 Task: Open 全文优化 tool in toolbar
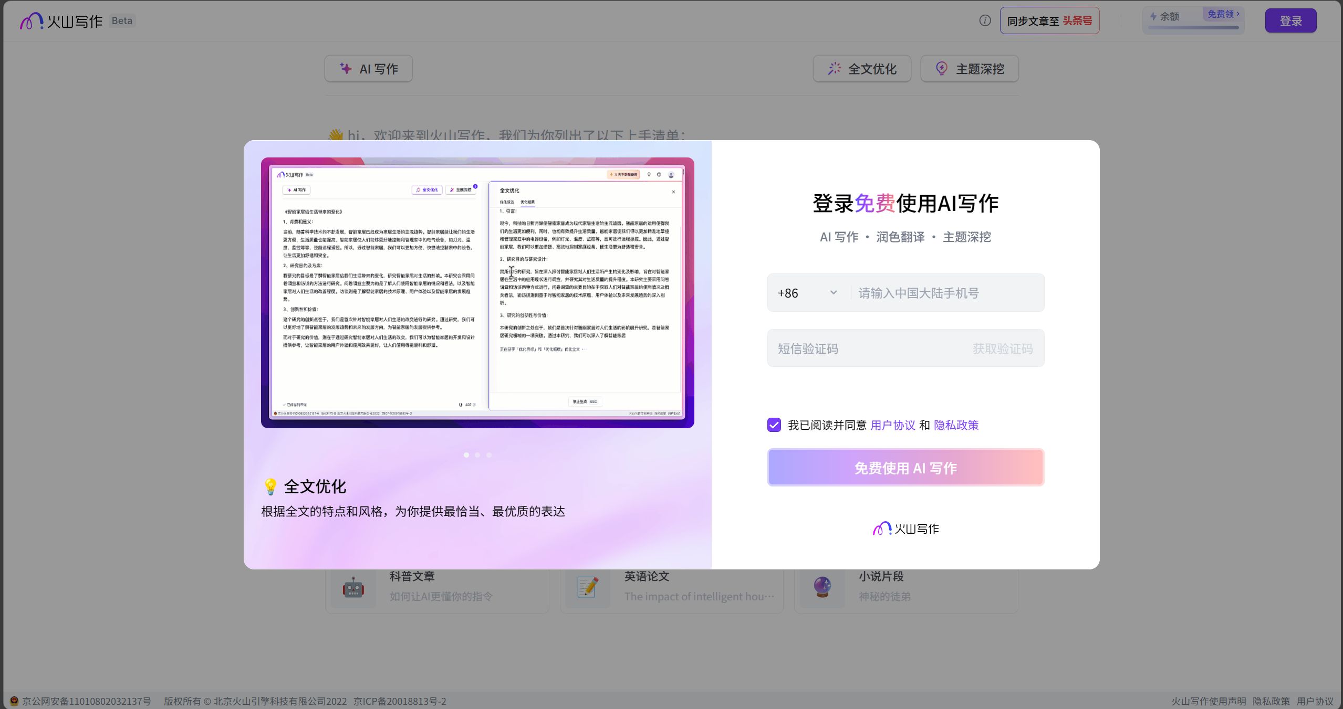(862, 69)
